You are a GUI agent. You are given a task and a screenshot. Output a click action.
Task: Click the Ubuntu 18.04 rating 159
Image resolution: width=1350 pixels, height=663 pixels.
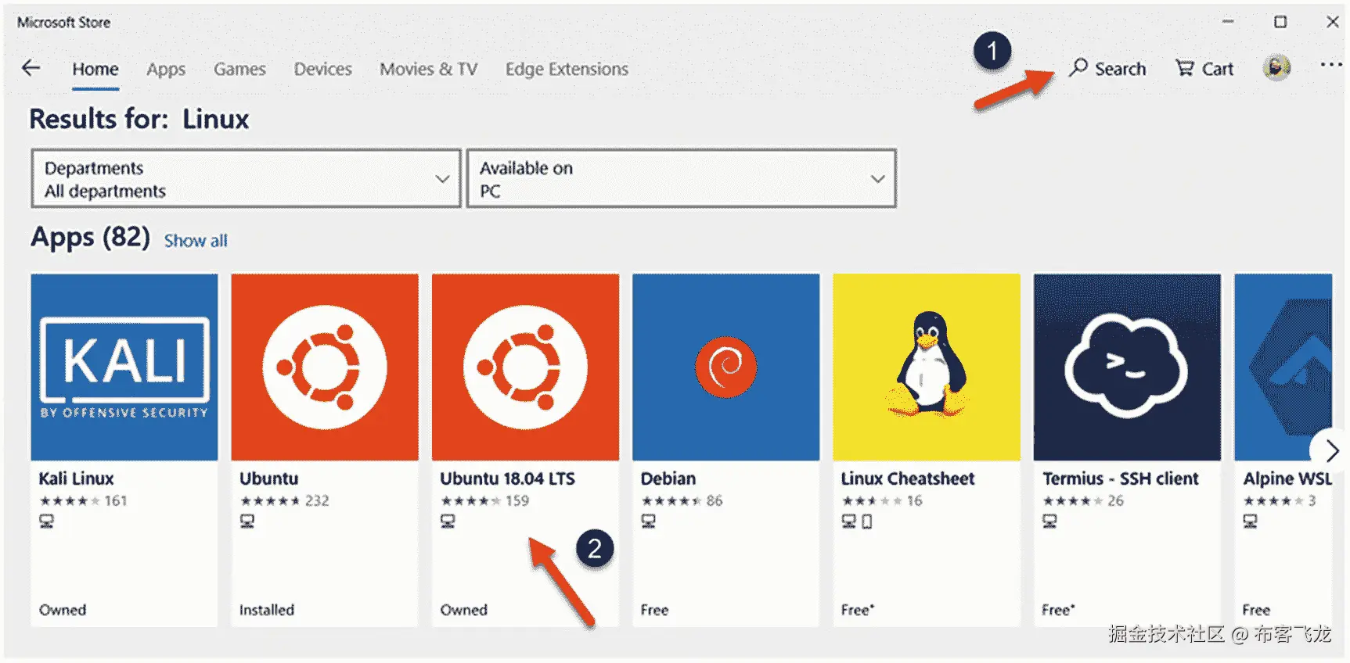tap(484, 500)
